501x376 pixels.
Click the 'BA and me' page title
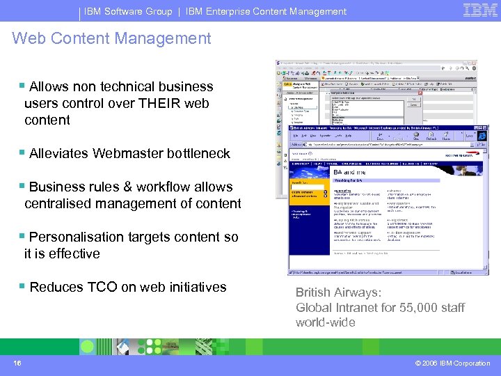pos(349,173)
